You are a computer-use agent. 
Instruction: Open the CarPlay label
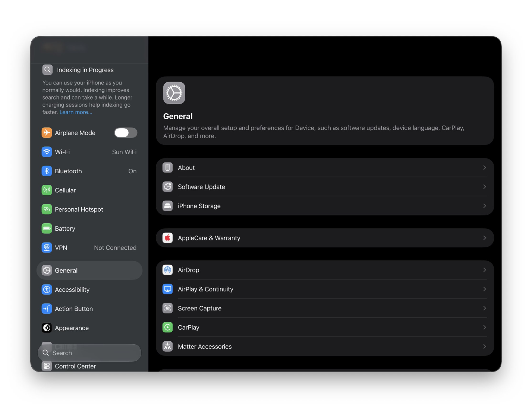click(189, 328)
